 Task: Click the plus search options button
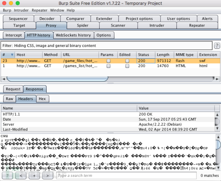pos(34,176)
